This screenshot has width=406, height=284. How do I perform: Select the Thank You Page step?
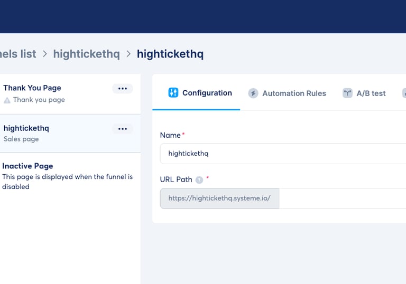32,88
